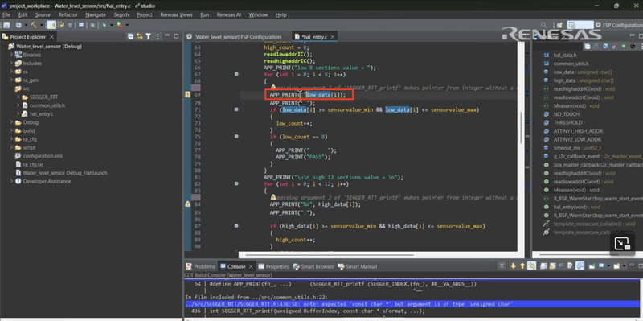The image size is (643, 321).
Task: Click the warning marker on line 84
Action: coord(188,204)
